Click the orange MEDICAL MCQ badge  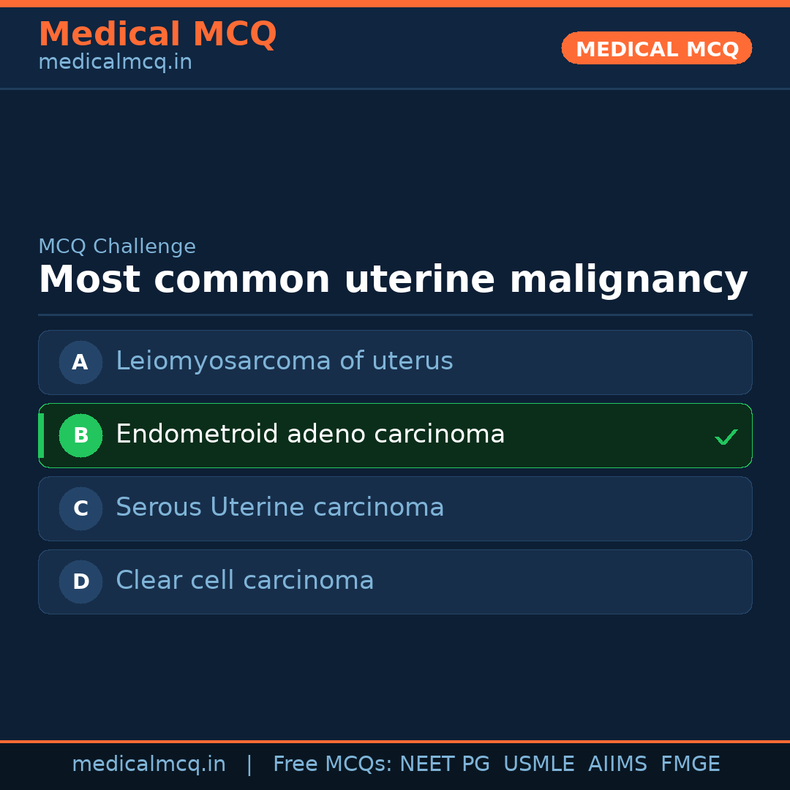coord(656,49)
